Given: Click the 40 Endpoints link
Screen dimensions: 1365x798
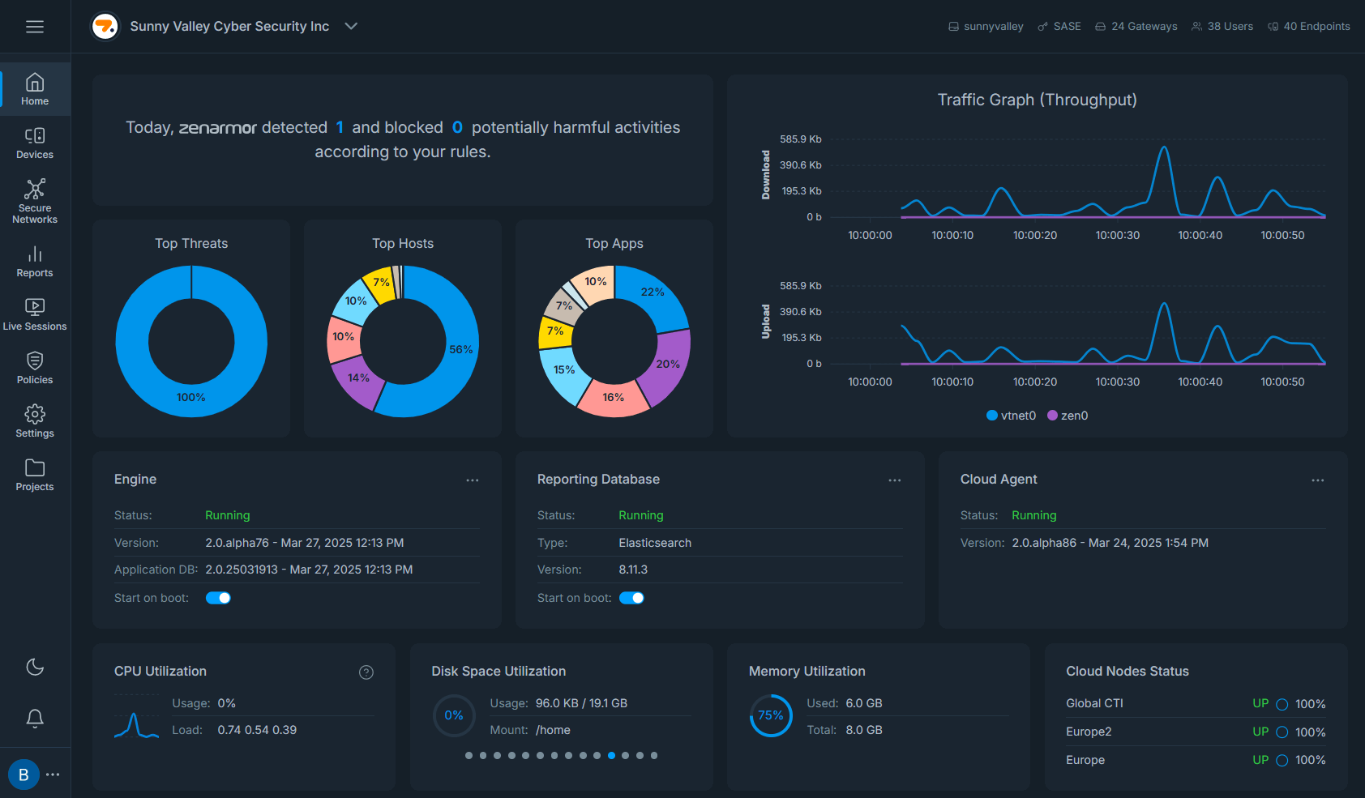Looking at the screenshot, I should coord(1309,27).
